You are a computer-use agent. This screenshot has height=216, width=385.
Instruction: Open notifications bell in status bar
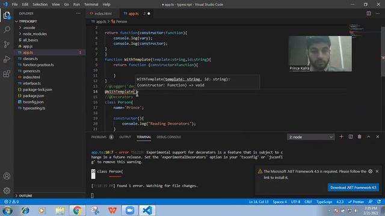pos(379,202)
